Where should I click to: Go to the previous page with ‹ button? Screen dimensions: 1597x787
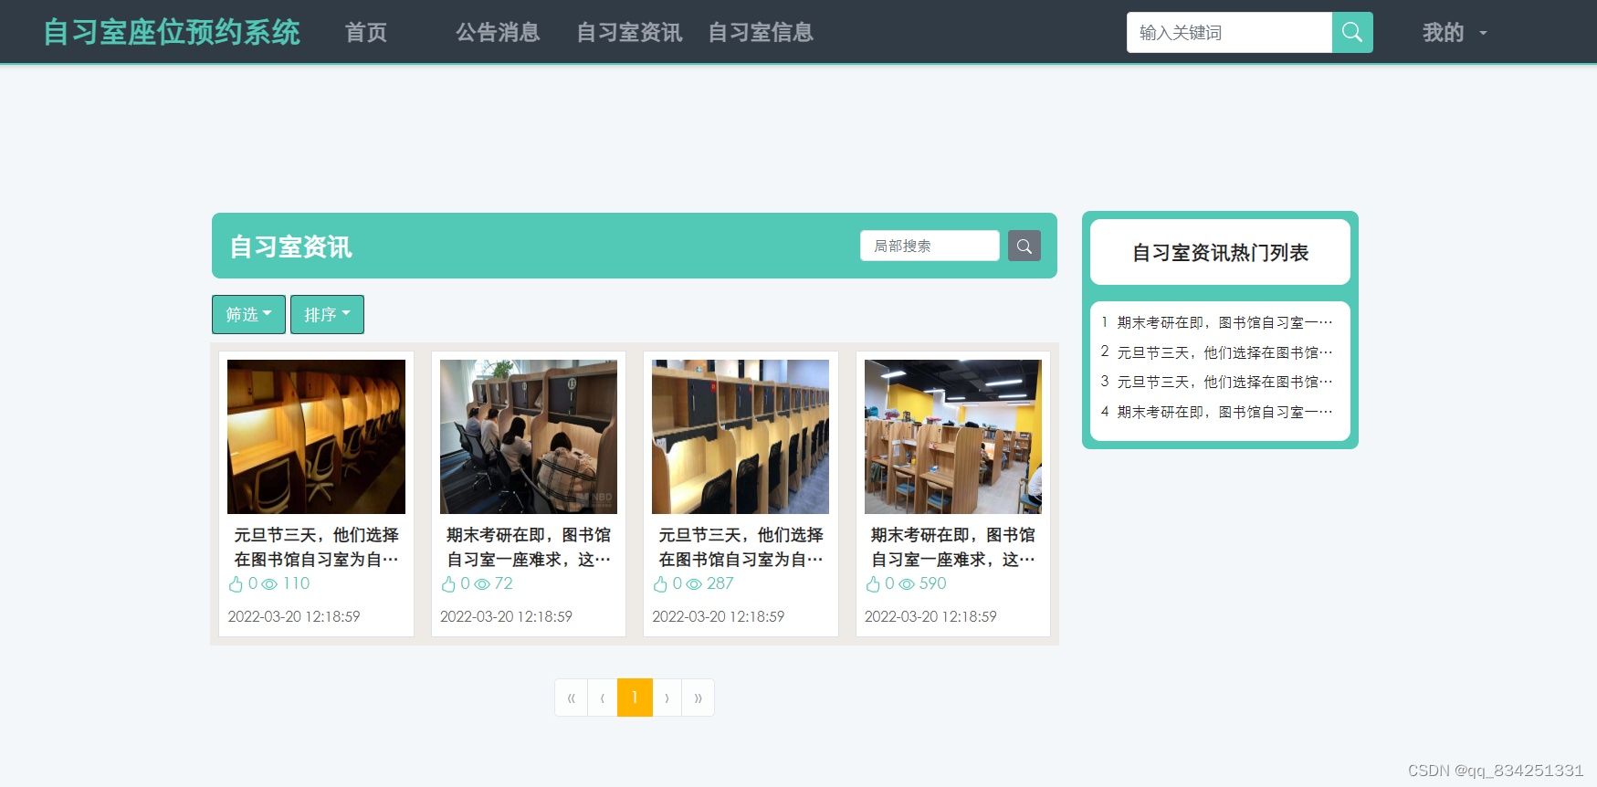pyautogui.click(x=603, y=698)
